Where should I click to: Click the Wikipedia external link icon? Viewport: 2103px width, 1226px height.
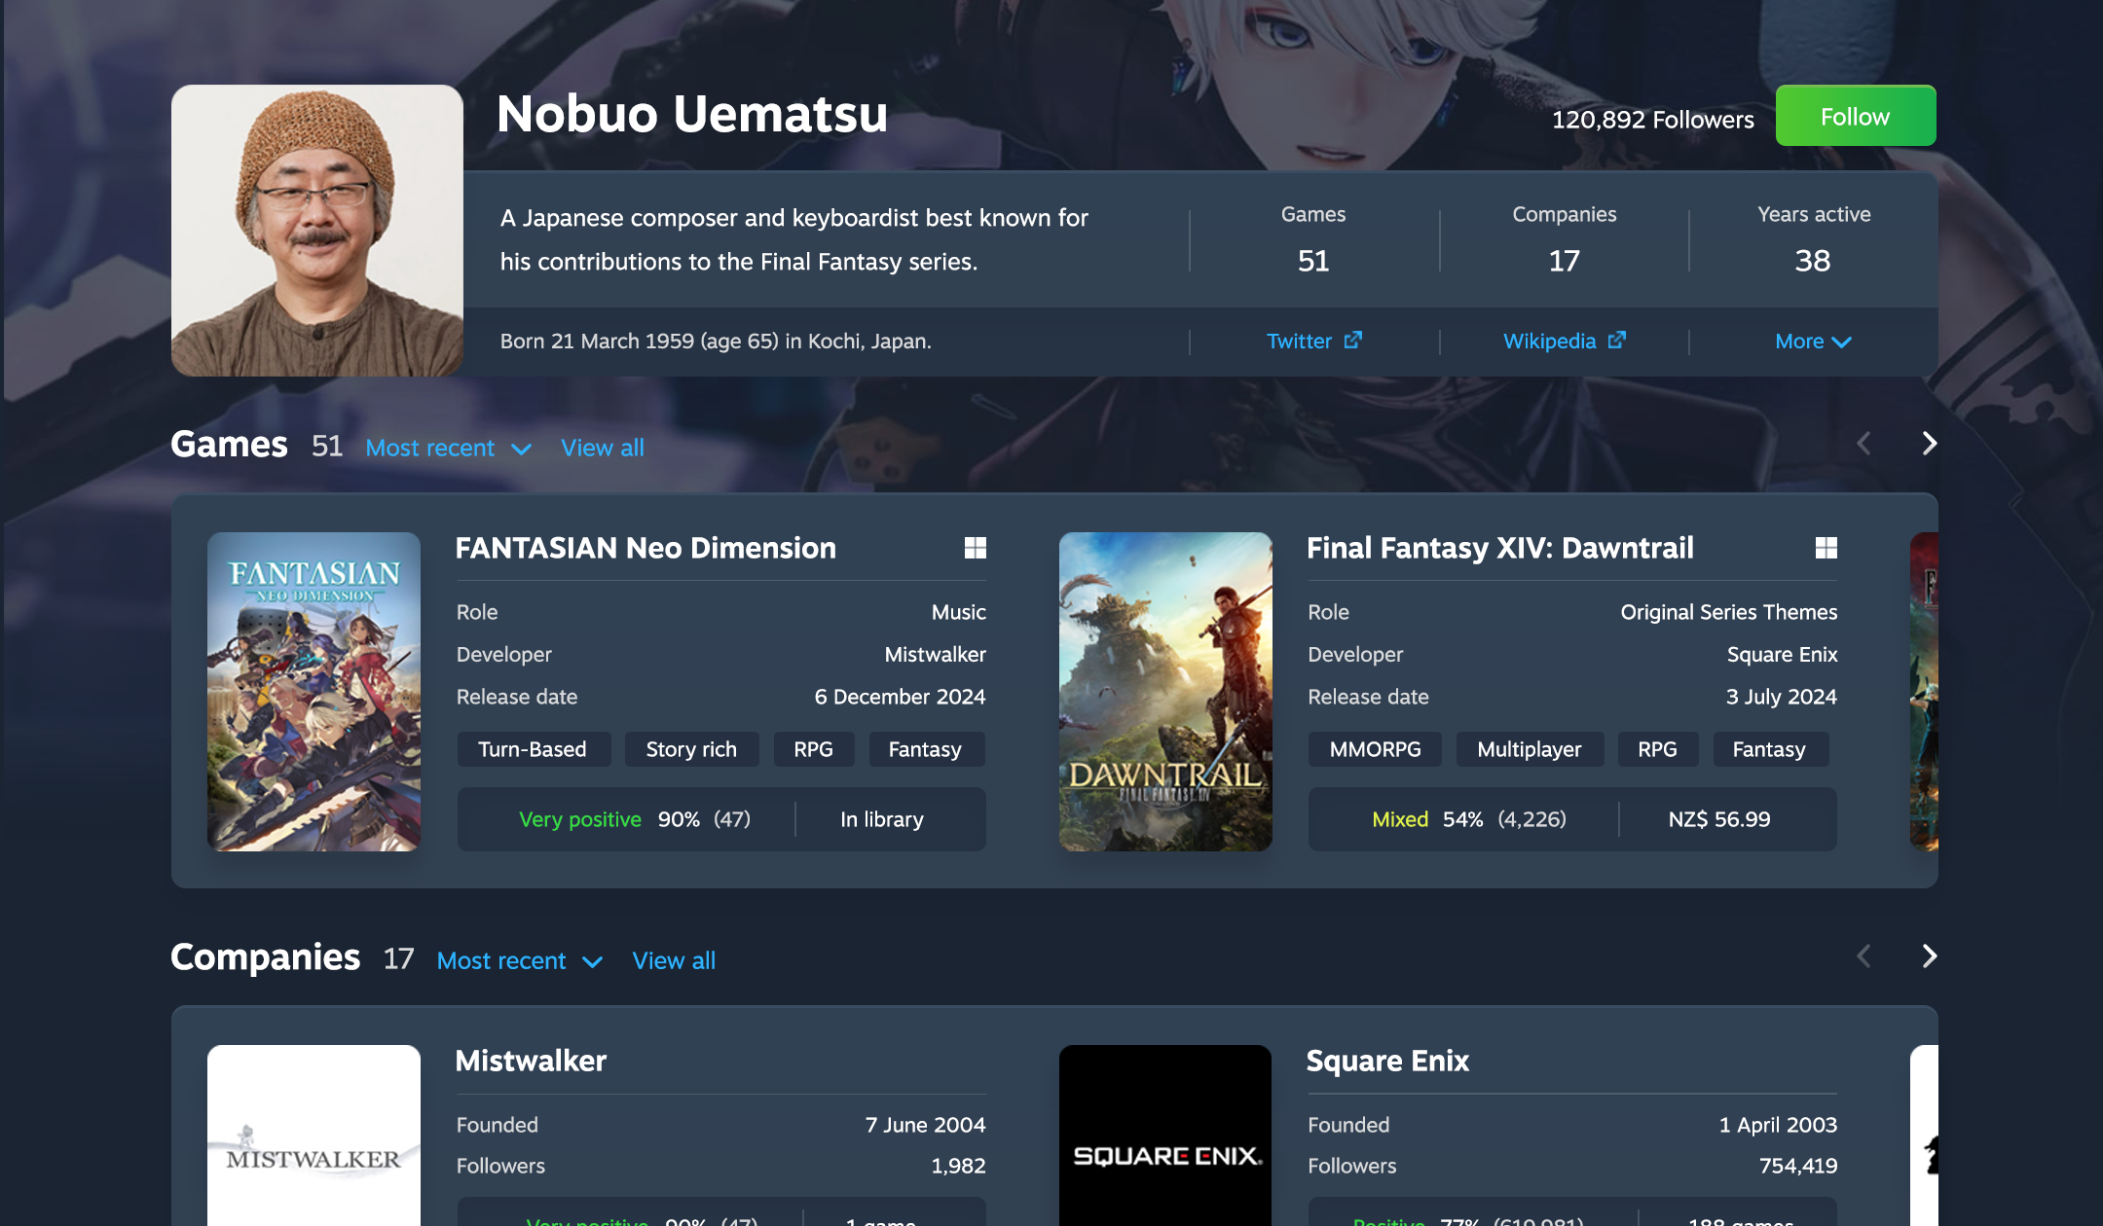click(x=1617, y=340)
